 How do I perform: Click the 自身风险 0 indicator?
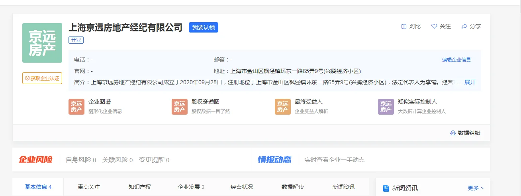tap(81, 160)
